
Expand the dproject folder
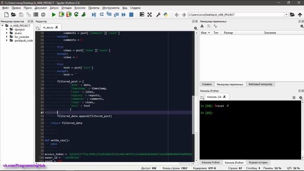pos(7,29)
